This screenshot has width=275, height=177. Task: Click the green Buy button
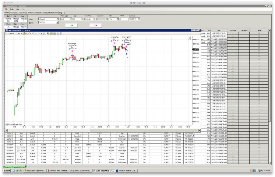pyautogui.click(x=72, y=26)
